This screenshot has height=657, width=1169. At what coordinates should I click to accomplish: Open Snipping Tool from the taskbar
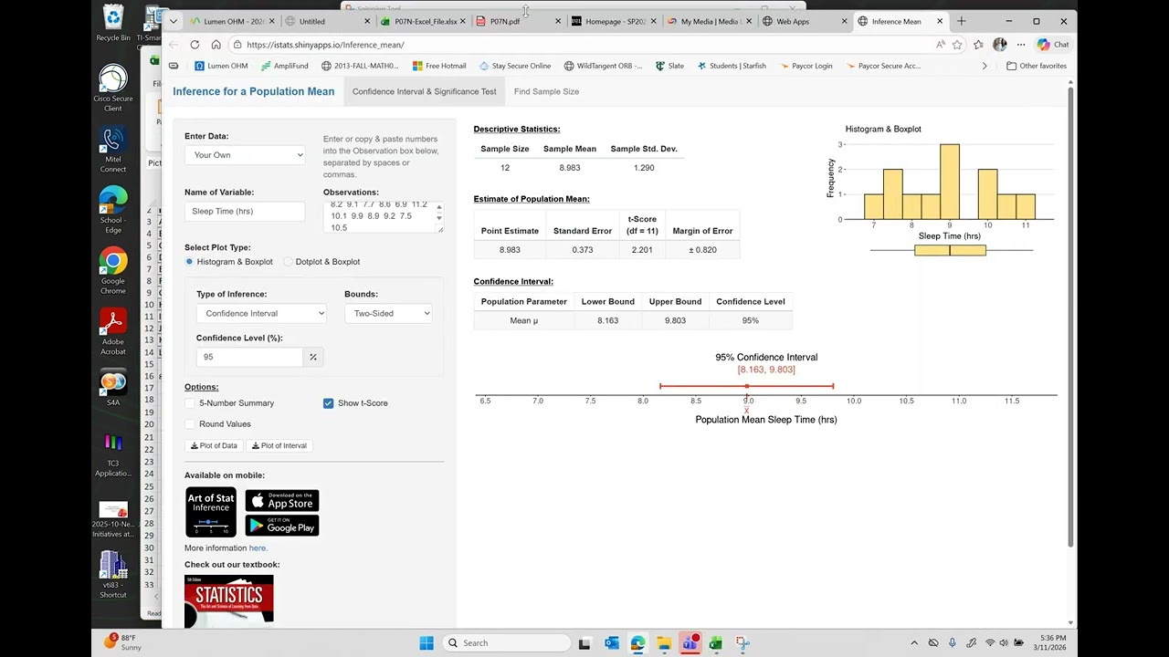click(x=742, y=642)
